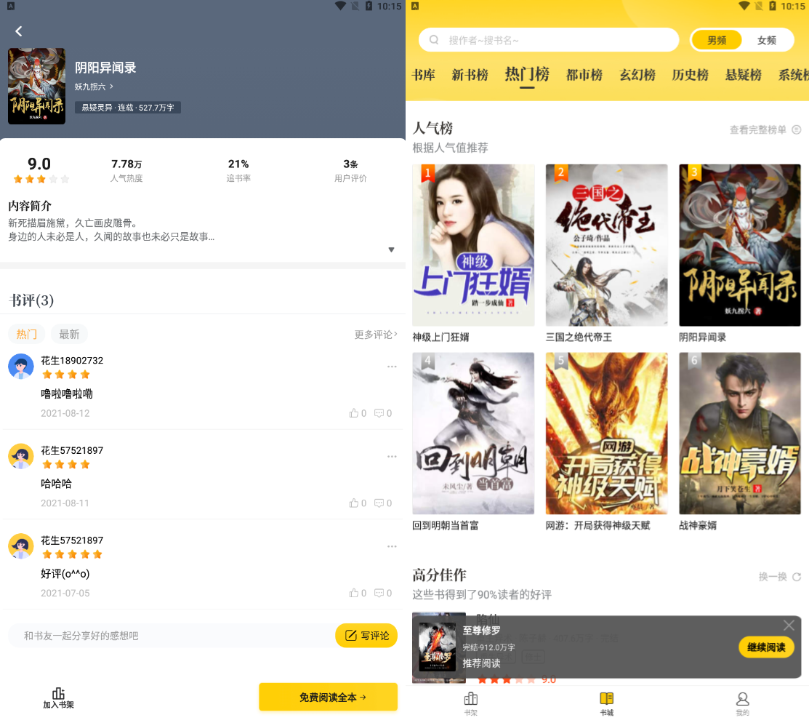Open the 书架 tab icon in bottom bar
Image resolution: width=809 pixels, height=723 pixels.
[x=471, y=699]
